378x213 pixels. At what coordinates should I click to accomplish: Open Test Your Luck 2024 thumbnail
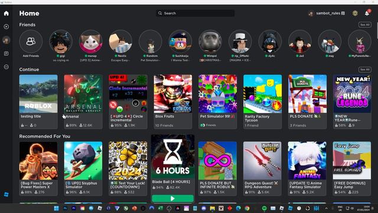(128, 160)
